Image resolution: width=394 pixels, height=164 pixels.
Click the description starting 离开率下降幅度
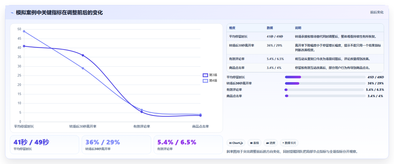click(x=338, y=48)
